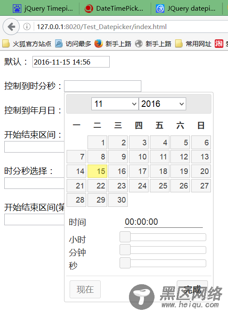Select day 27 in the calendar
The image size is (228, 312).
pos(201,185)
